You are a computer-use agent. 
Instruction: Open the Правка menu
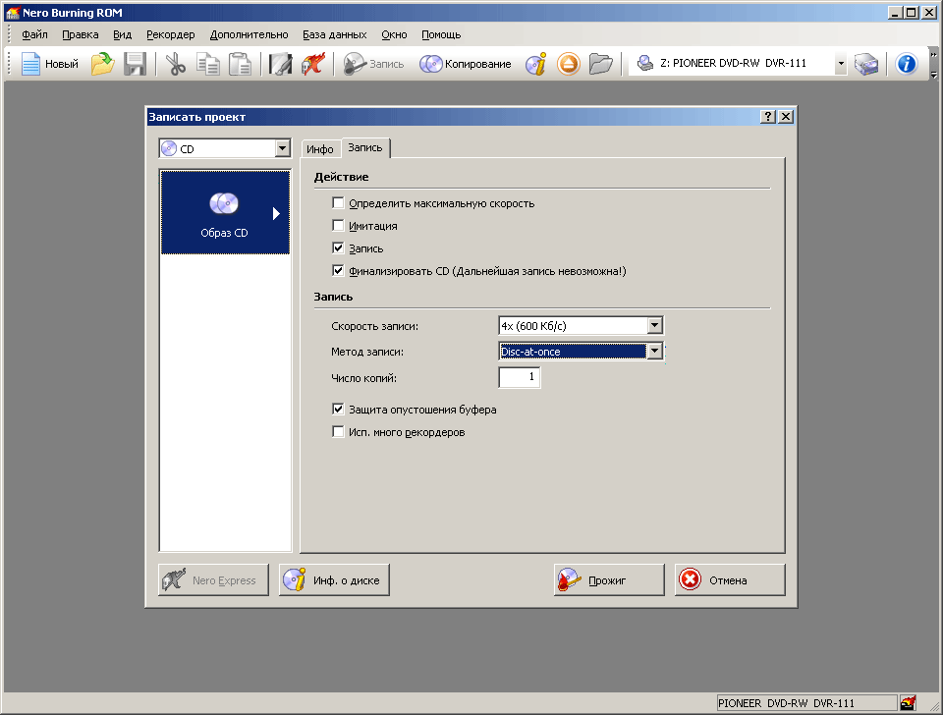[x=81, y=34]
